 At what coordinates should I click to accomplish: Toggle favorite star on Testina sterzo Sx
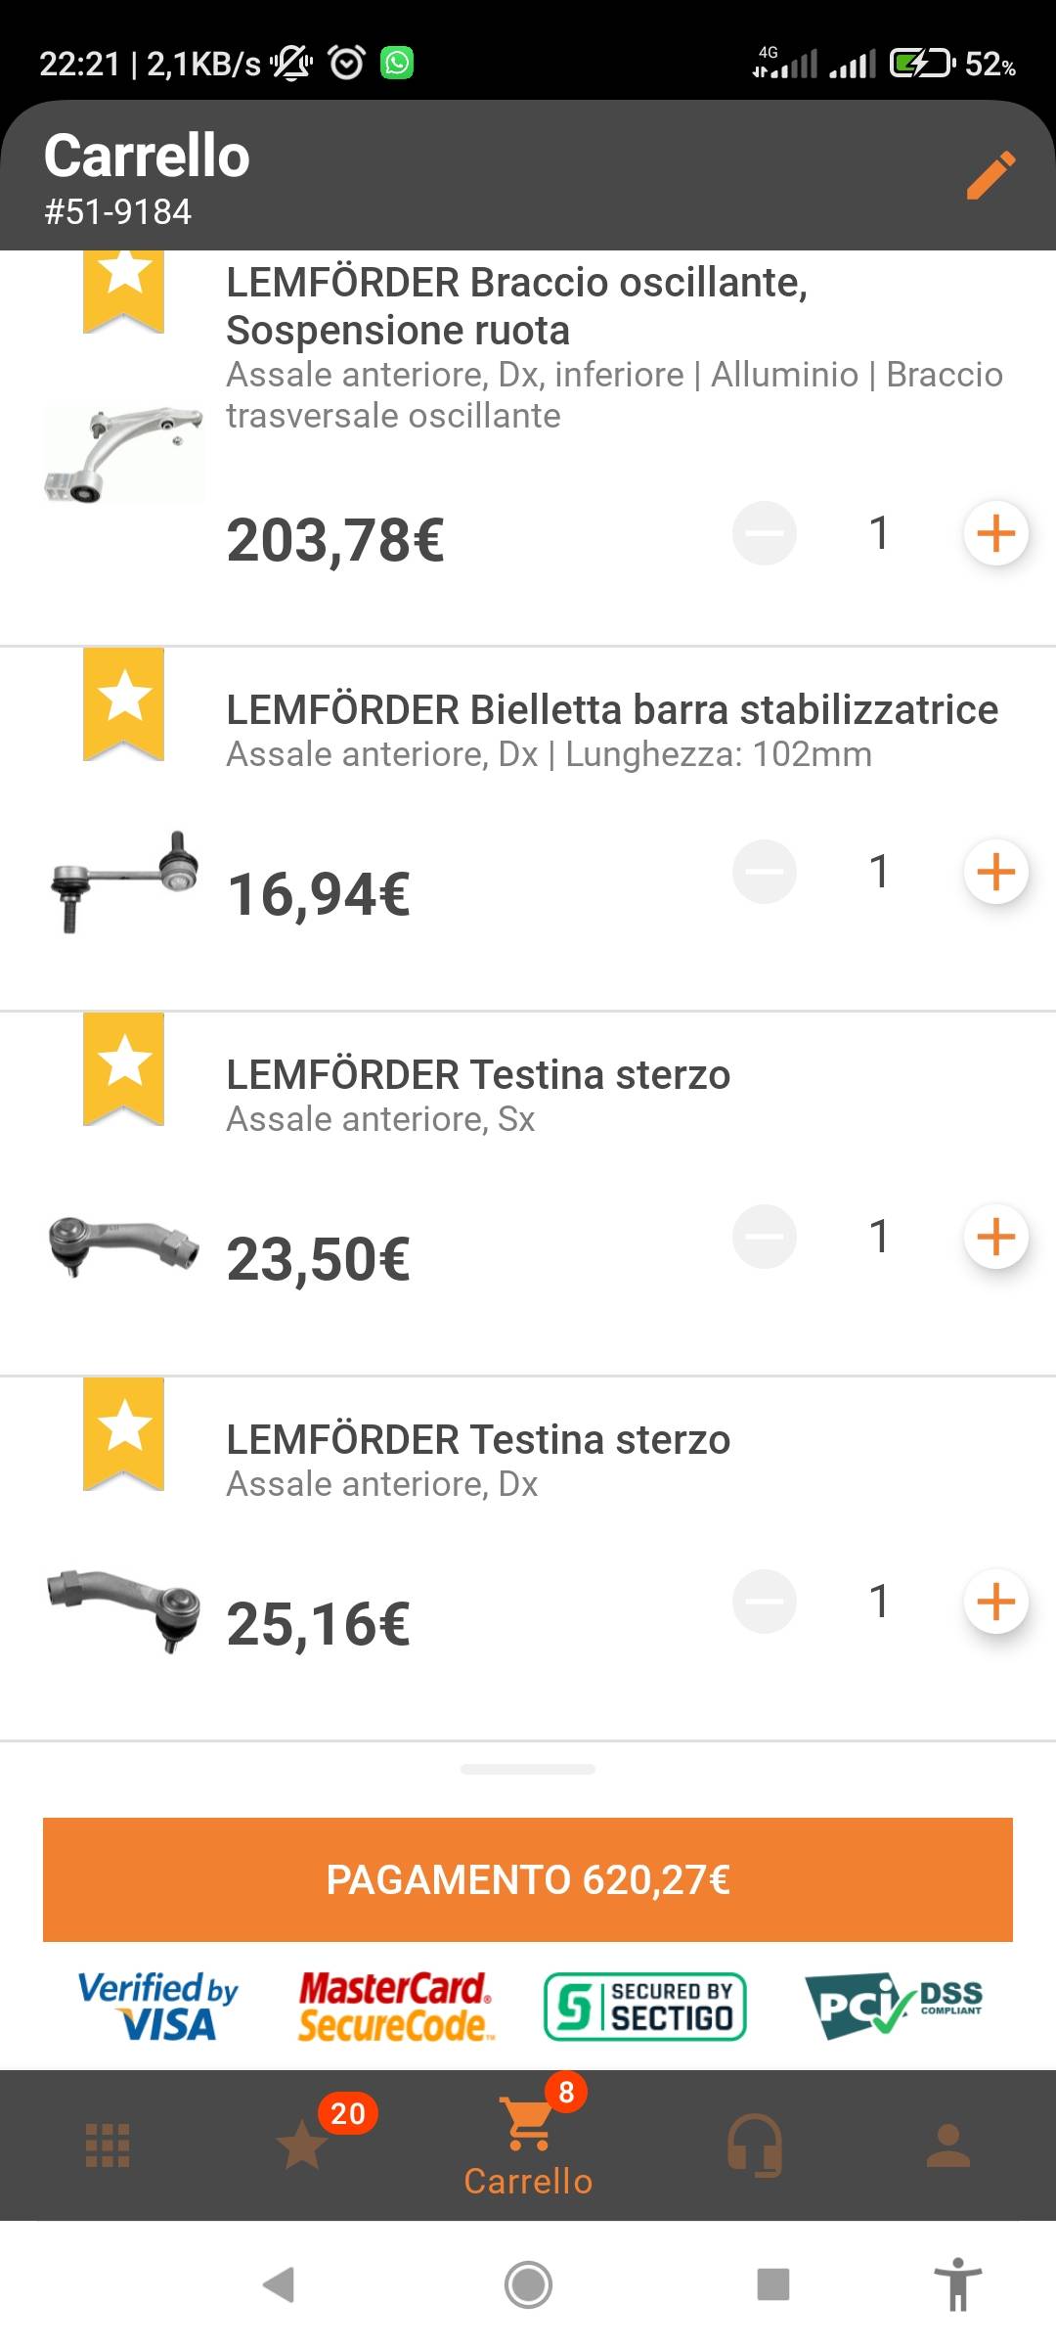click(x=123, y=1068)
